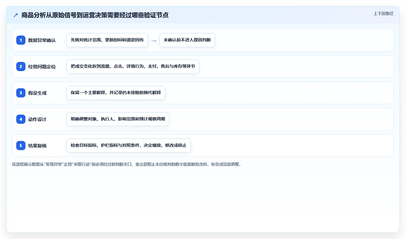
Task: Select the '经营问题定位' step label
Action: click(42, 66)
